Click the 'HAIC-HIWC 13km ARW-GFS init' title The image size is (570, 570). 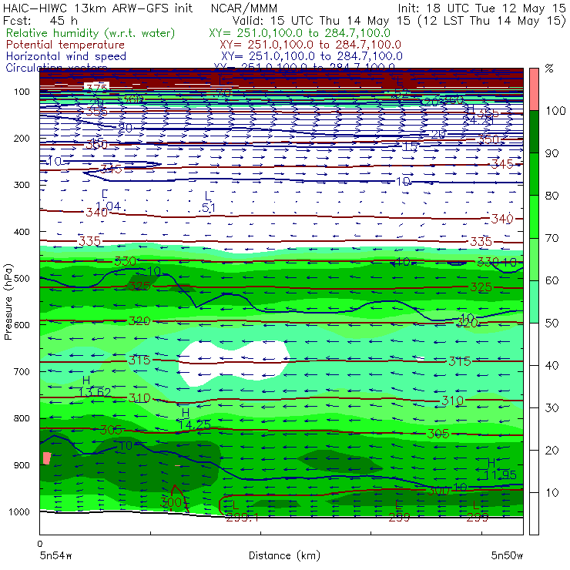[x=98, y=8]
